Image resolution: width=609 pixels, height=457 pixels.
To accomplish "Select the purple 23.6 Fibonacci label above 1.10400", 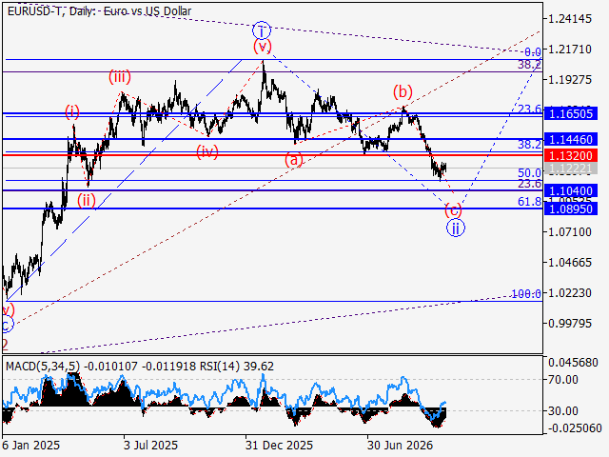I will (x=530, y=184).
